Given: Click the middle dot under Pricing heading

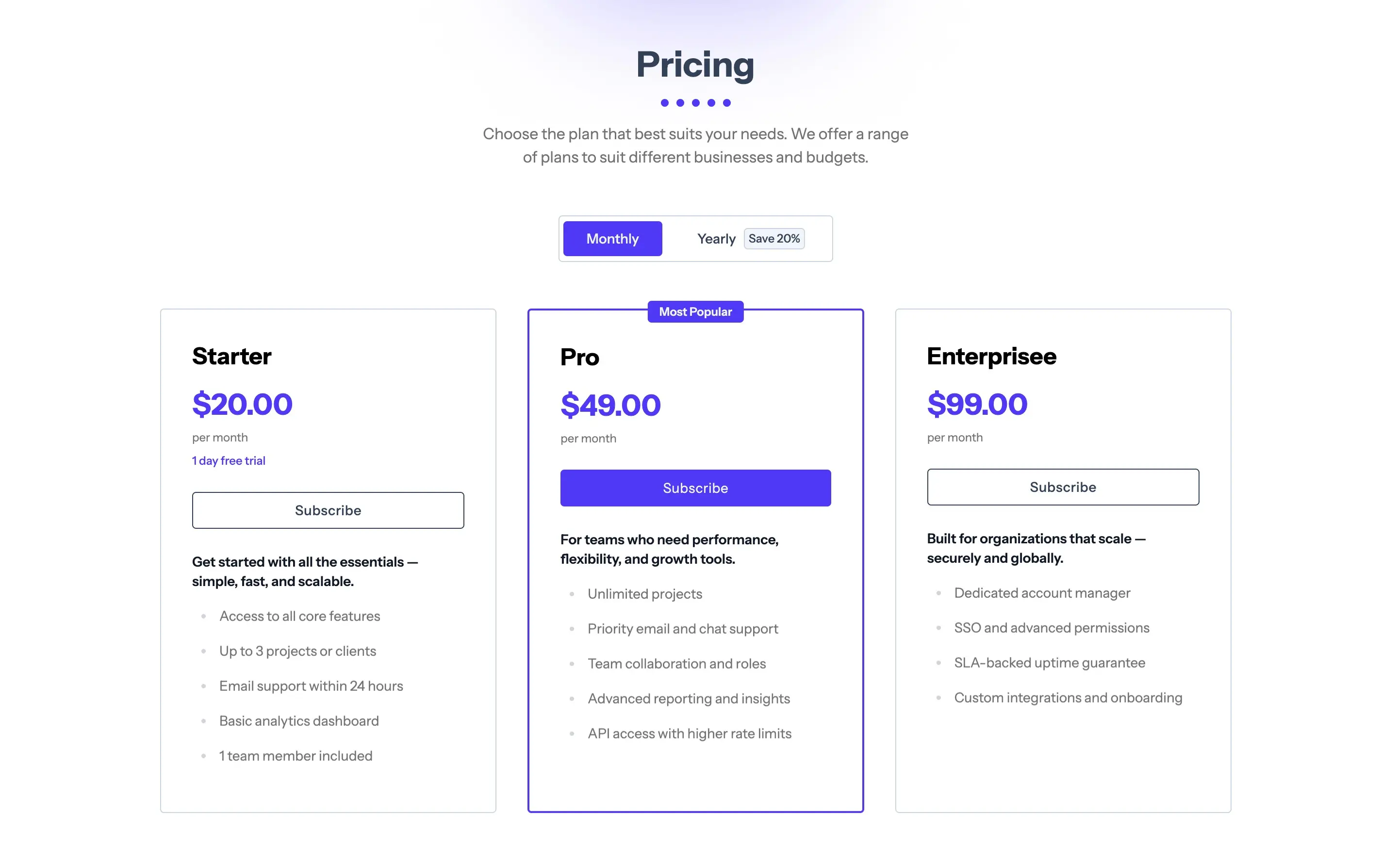Looking at the screenshot, I should click(x=695, y=103).
